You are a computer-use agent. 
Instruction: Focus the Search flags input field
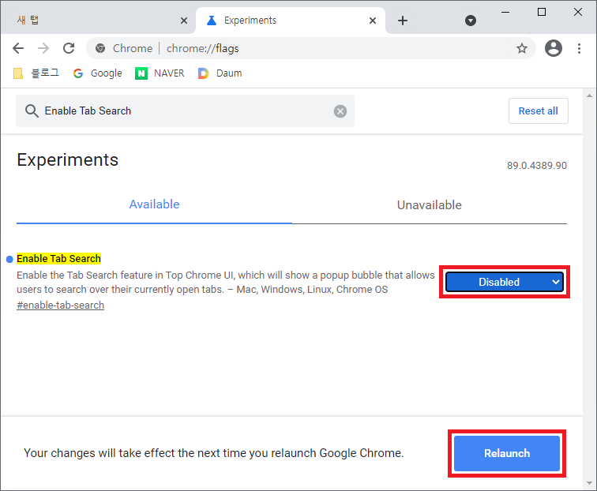point(185,111)
